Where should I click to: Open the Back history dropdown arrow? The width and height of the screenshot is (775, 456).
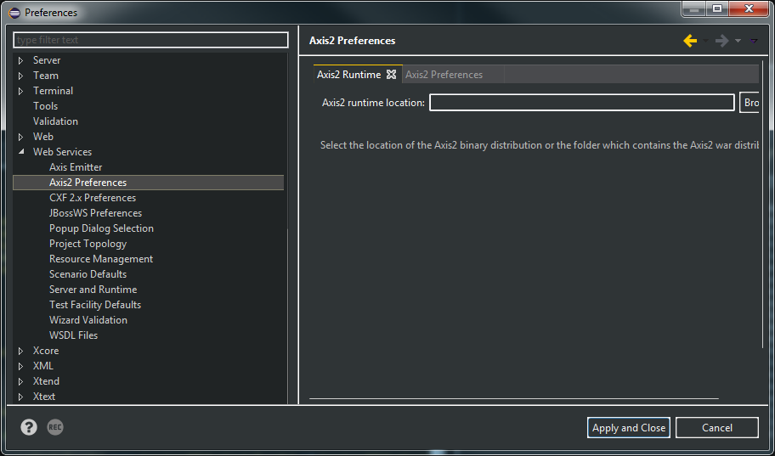click(x=706, y=41)
